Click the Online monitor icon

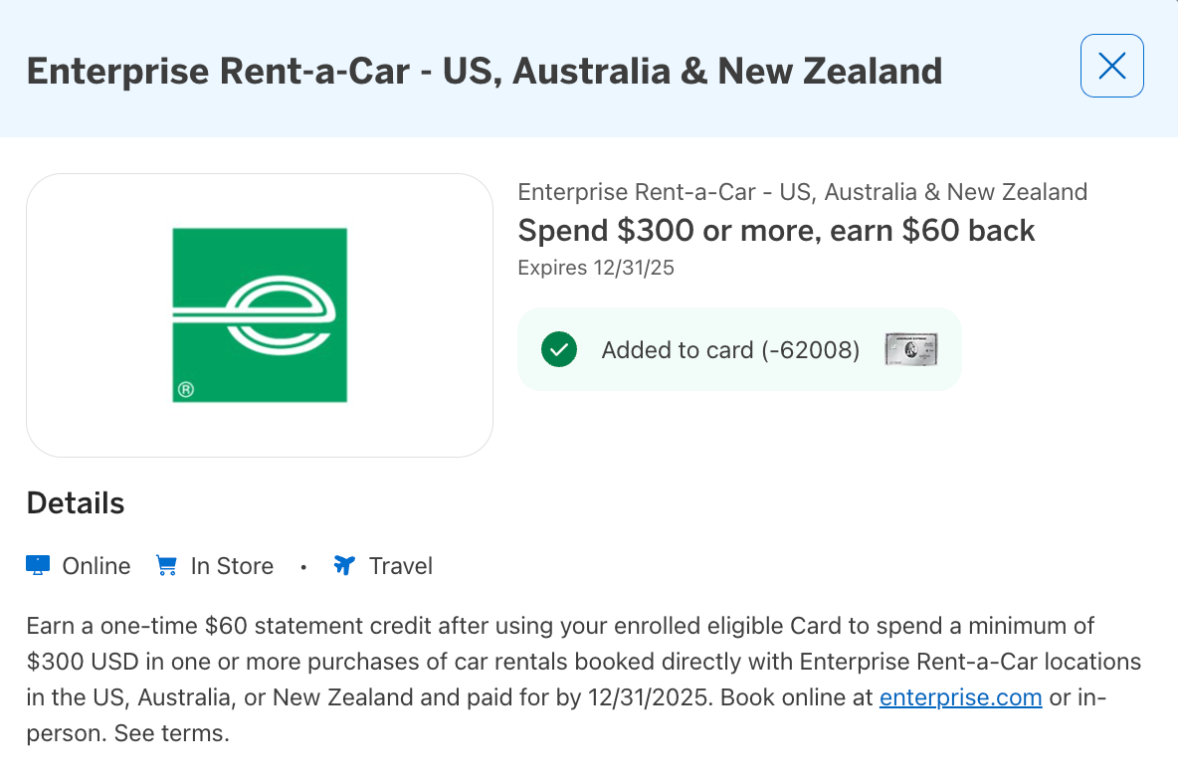coord(38,566)
